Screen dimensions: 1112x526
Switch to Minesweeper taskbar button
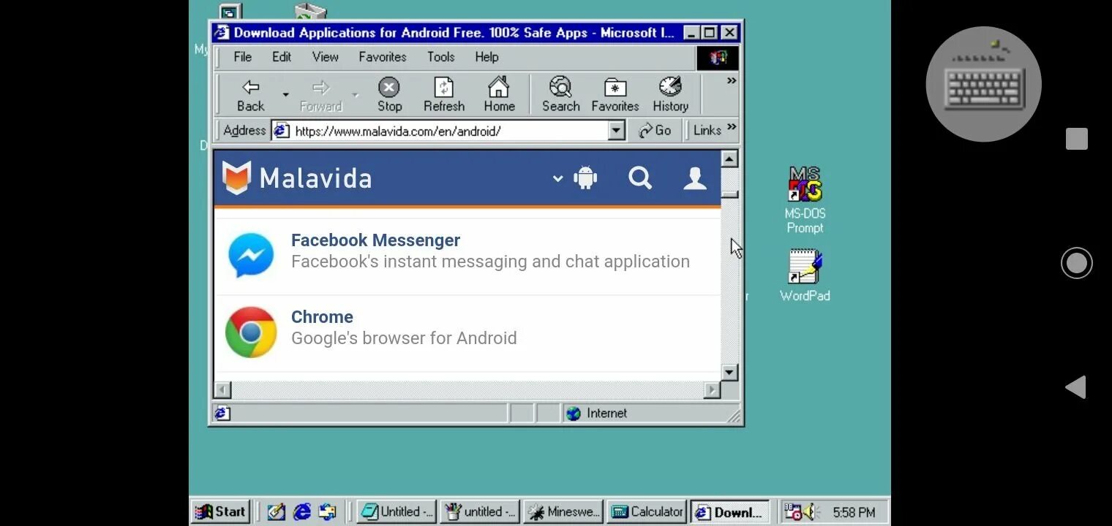(x=563, y=511)
